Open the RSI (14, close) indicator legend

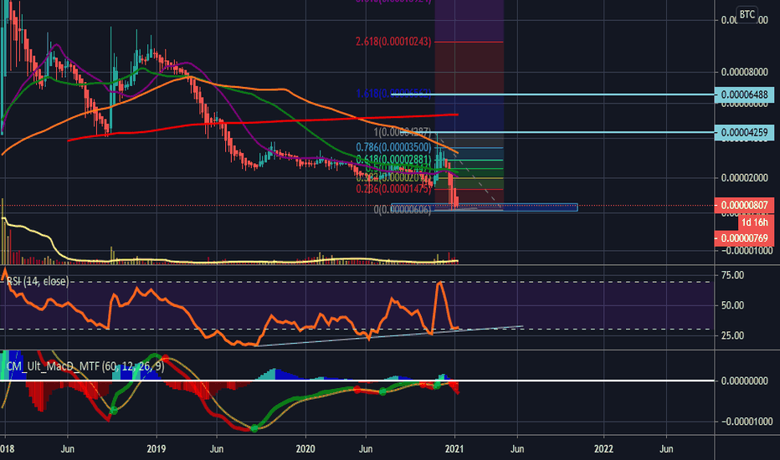tap(38, 282)
